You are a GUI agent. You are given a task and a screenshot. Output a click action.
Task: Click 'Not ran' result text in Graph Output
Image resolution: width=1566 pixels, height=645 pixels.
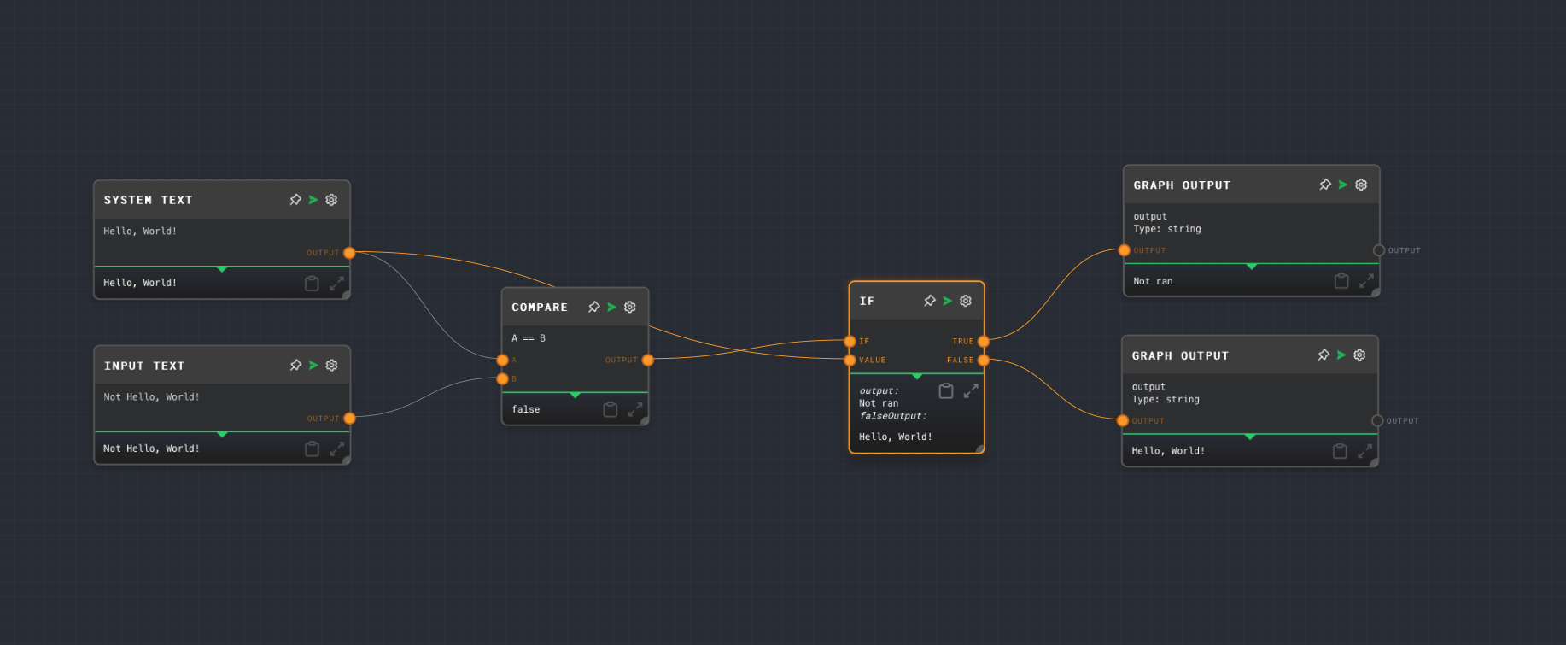(1153, 281)
